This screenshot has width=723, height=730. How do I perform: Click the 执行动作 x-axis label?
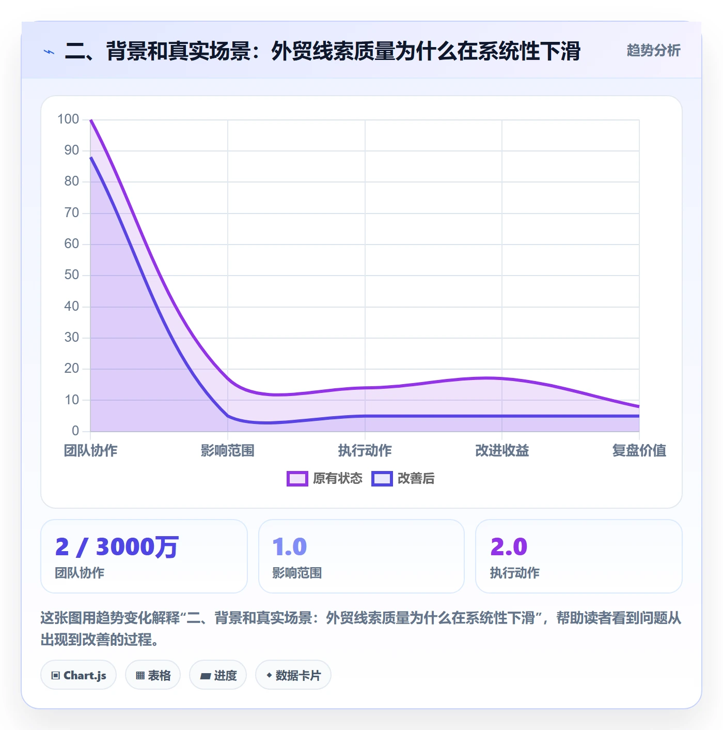point(365,450)
